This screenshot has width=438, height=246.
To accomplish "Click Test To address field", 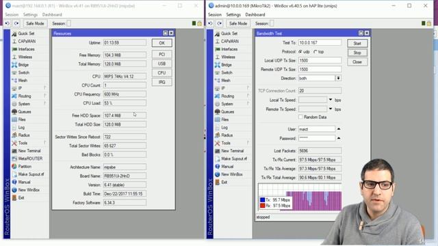I will [320, 42].
